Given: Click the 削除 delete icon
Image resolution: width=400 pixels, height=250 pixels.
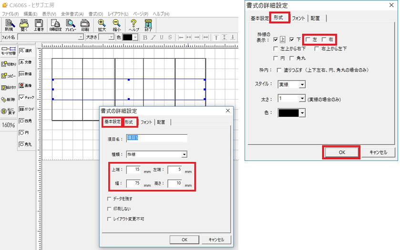Looking at the screenshot, I should [9, 99].
